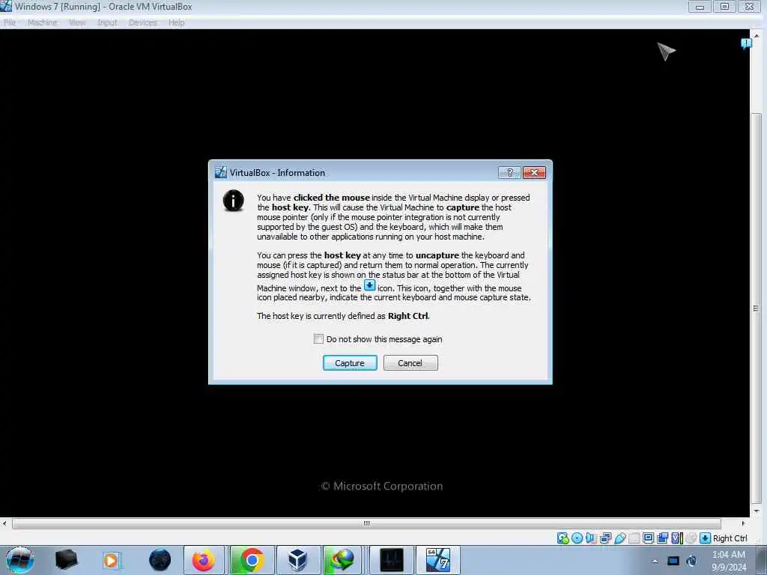Viewport: 767px width, 575px height.
Task: Click the recording status icon
Action: [x=662, y=538]
